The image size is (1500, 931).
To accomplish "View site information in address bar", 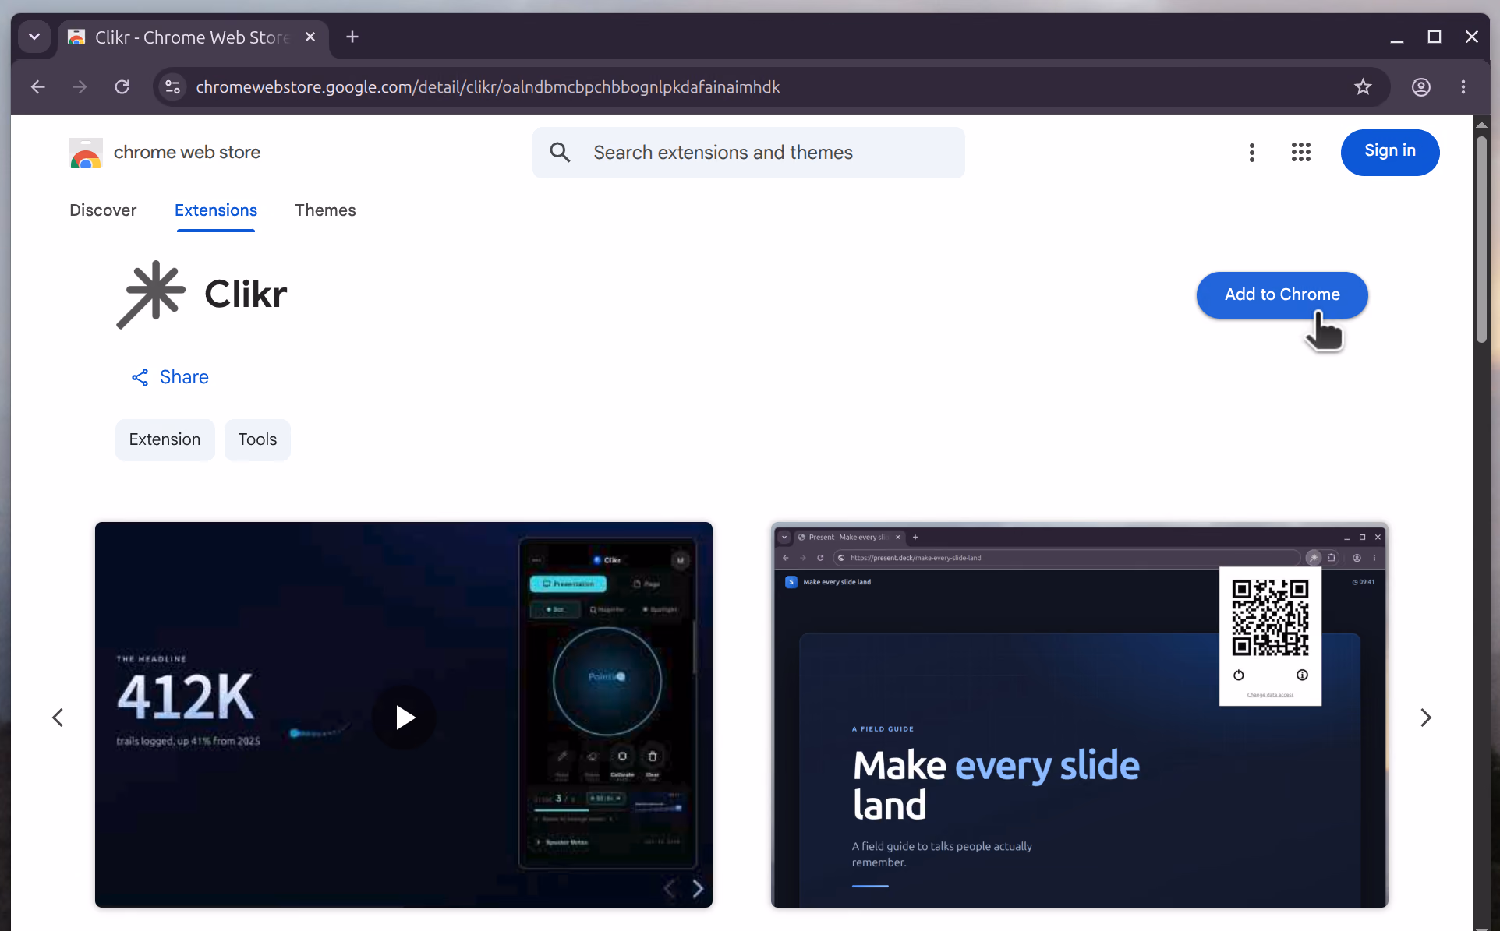I will click(173, 87).
